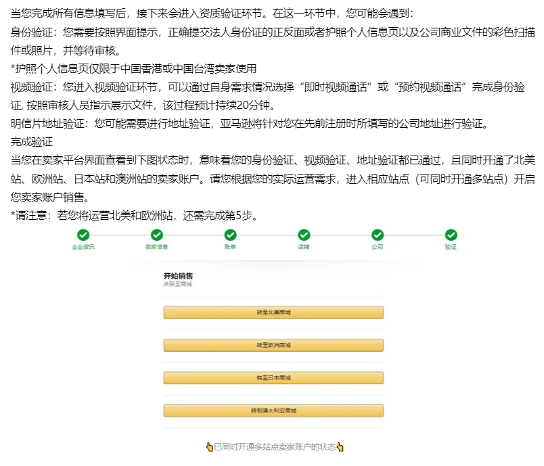This screenshot has width=544, height=466.
Task: Click the 完成验证 heading text
Action: tap(32, 141)
